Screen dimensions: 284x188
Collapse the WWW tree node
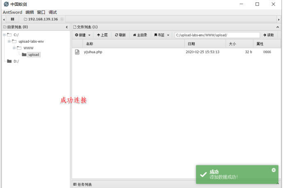[x=14, y=48]
